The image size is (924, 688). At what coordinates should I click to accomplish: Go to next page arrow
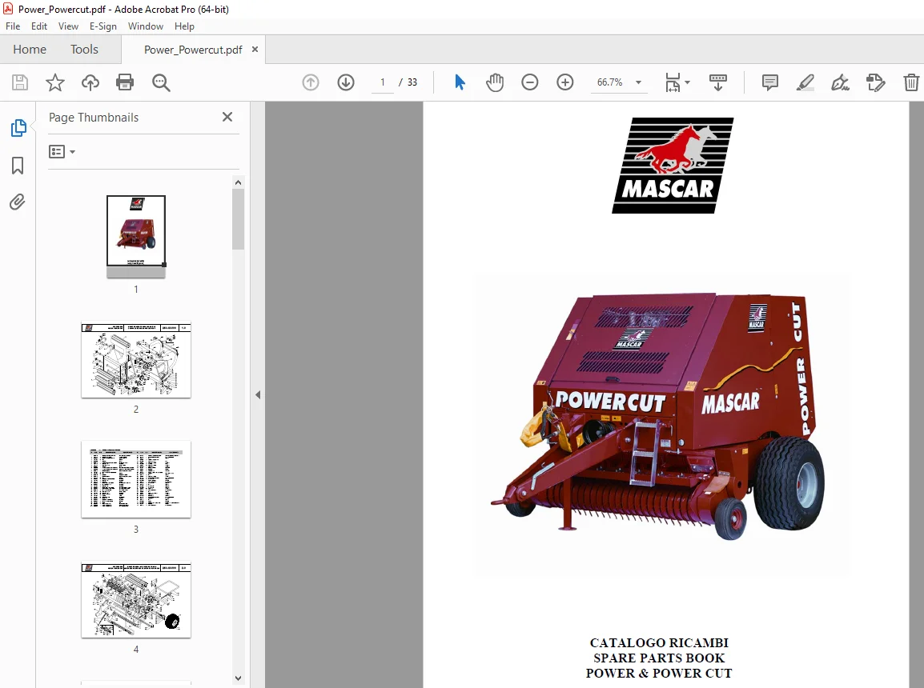[346, 82]
